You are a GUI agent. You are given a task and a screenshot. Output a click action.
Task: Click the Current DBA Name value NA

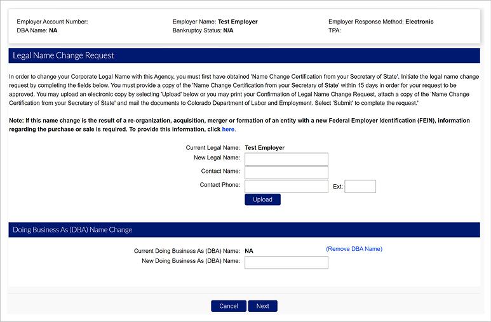click(249, 251)
